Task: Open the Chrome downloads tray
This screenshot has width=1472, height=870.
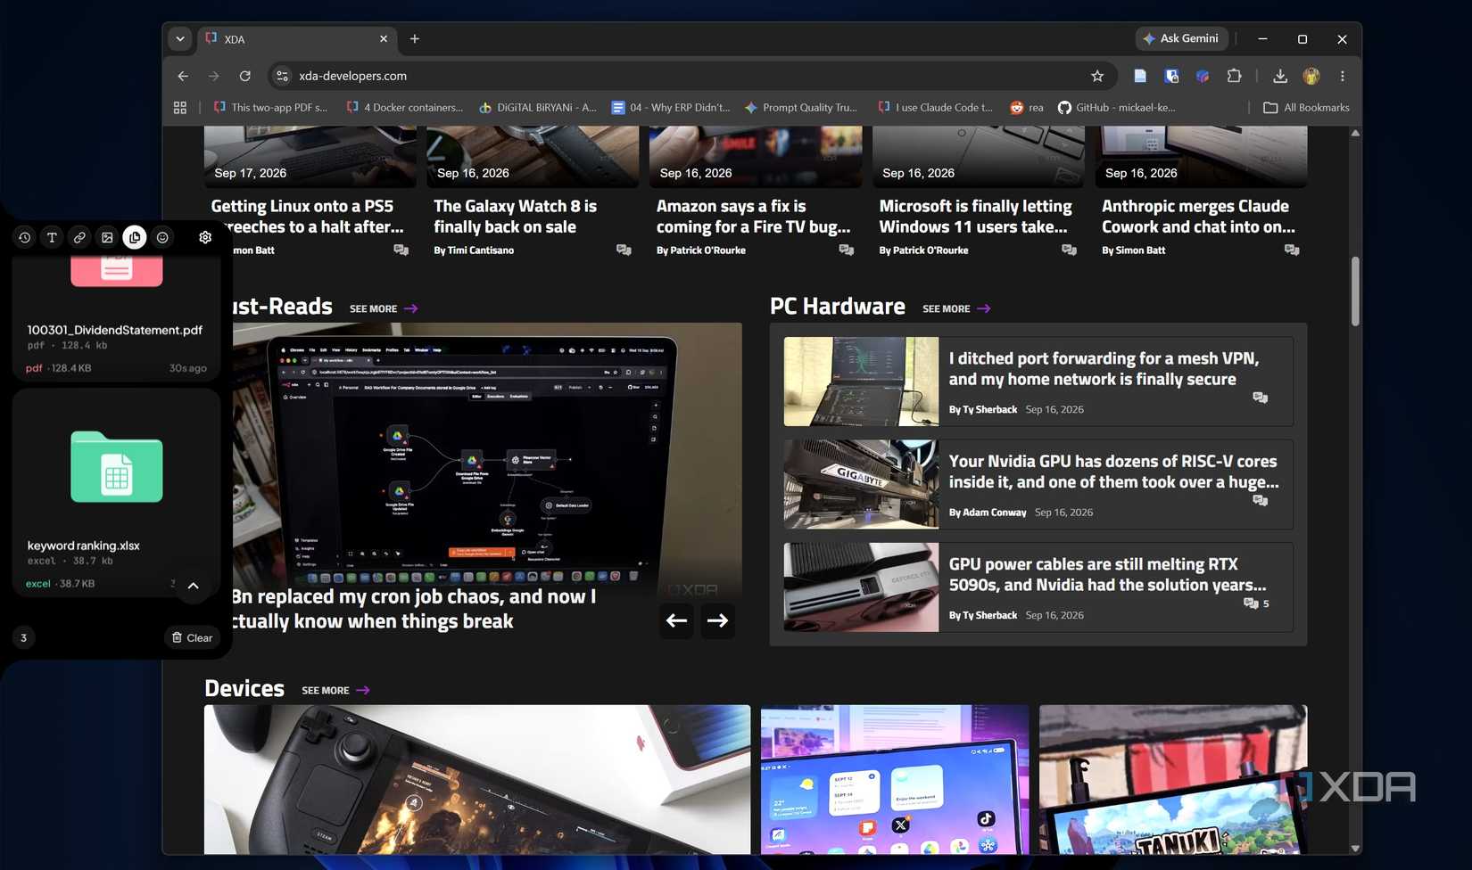Action: (x=1280, y=76)
